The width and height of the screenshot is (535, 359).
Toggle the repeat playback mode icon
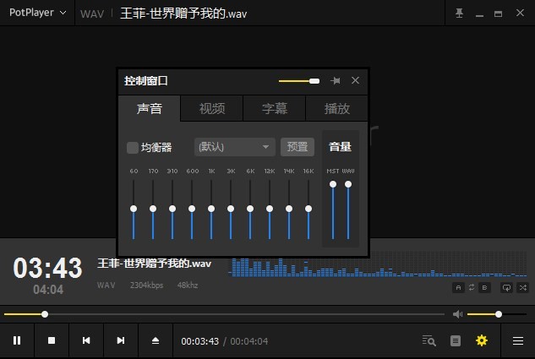click(506, 288)
